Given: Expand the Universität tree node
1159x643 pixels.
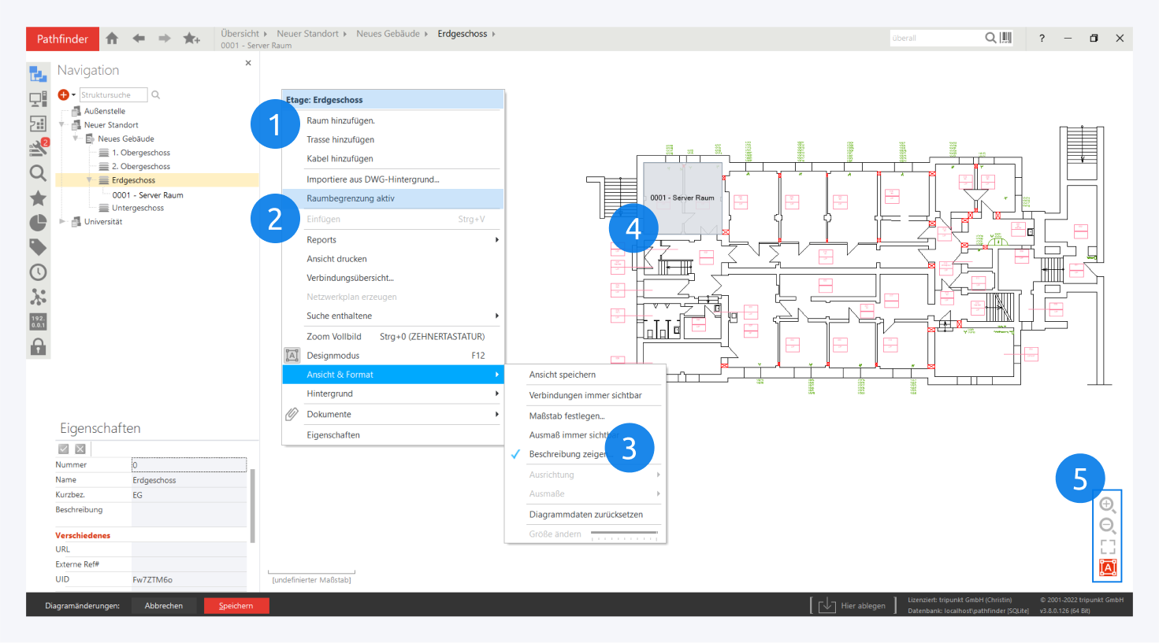Looking at the screenshot, I should coord(62,222).
